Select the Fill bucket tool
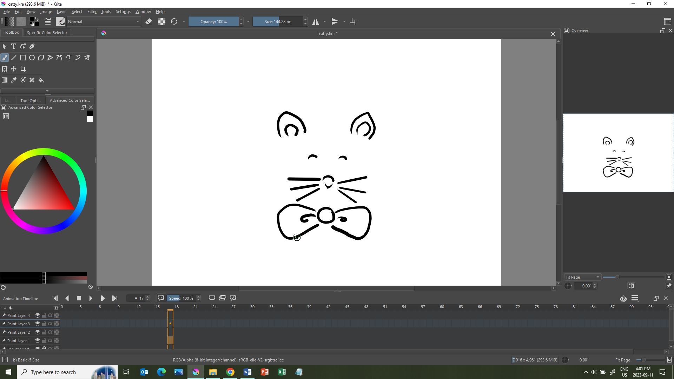The width and height of the screenshot is (674, 379). click(x=41, y=80)
